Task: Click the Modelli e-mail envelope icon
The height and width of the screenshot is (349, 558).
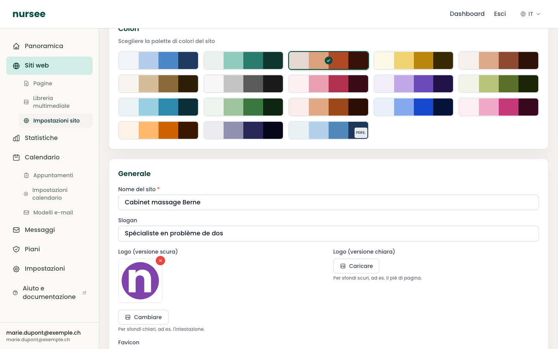Action: click(x=26, y=213)
